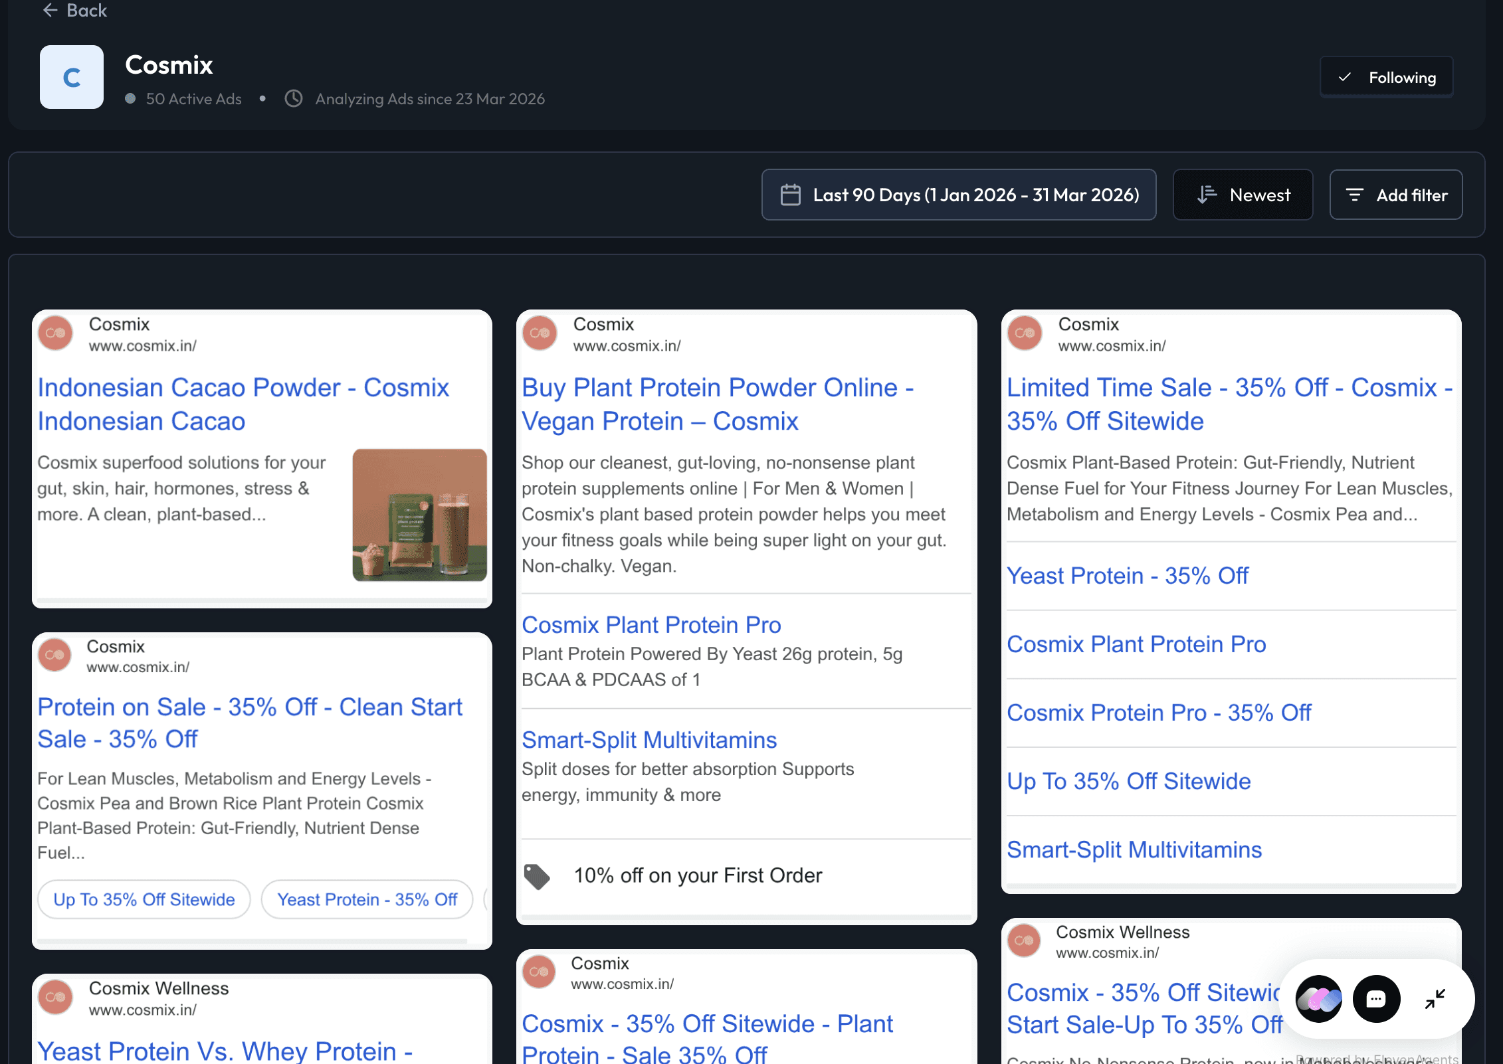Viewport: 1503px width, 1064px height.
Task: Open the Add filter menu
Action: point(1395,195)
